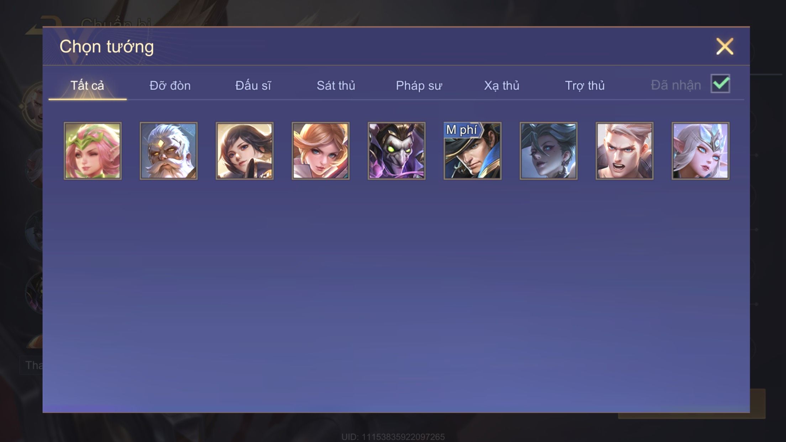786x442 pixels.
Task: Filter by the 'Pháp sư' tab
Action: [419, 85]
